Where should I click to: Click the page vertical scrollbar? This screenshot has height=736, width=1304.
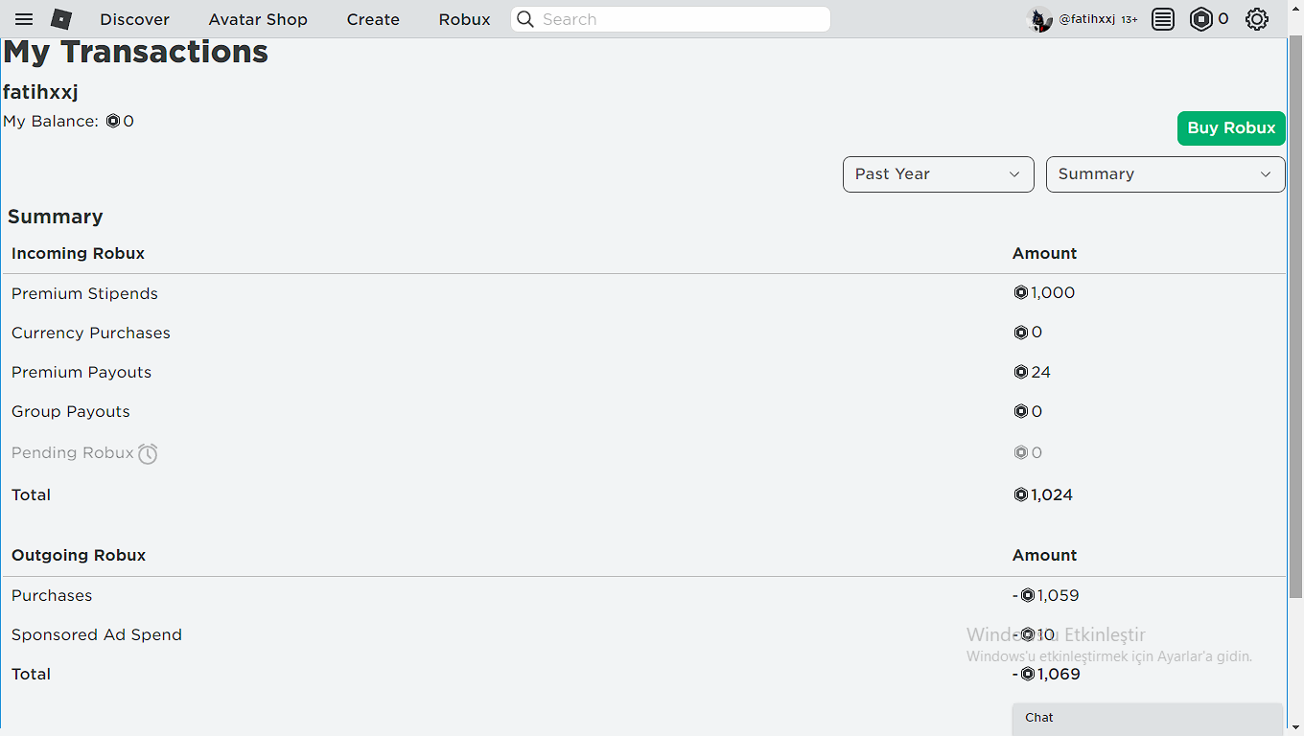1295,316
